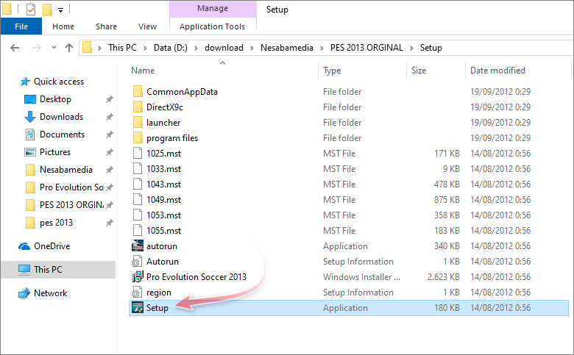Sort by the Name column header

[x=143, y=71]
